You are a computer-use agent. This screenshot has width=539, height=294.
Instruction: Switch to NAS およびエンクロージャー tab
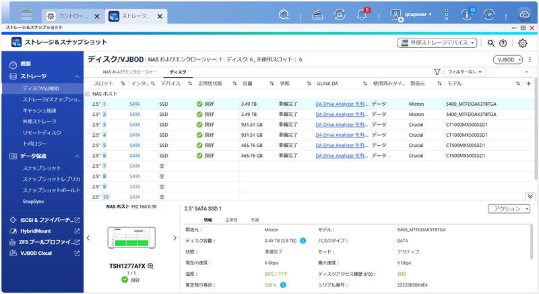click(x=129, y=72)
